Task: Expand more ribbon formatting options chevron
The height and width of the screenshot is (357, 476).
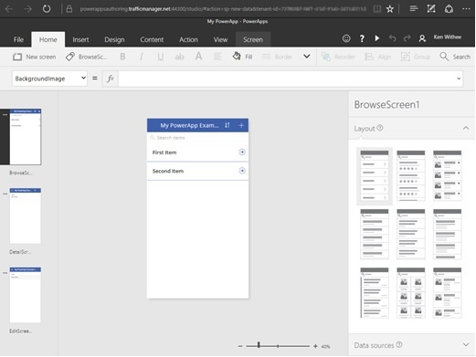Action: point(307,57)
